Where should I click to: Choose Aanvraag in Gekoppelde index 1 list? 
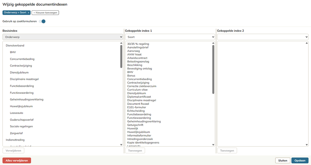click(133, 51)
